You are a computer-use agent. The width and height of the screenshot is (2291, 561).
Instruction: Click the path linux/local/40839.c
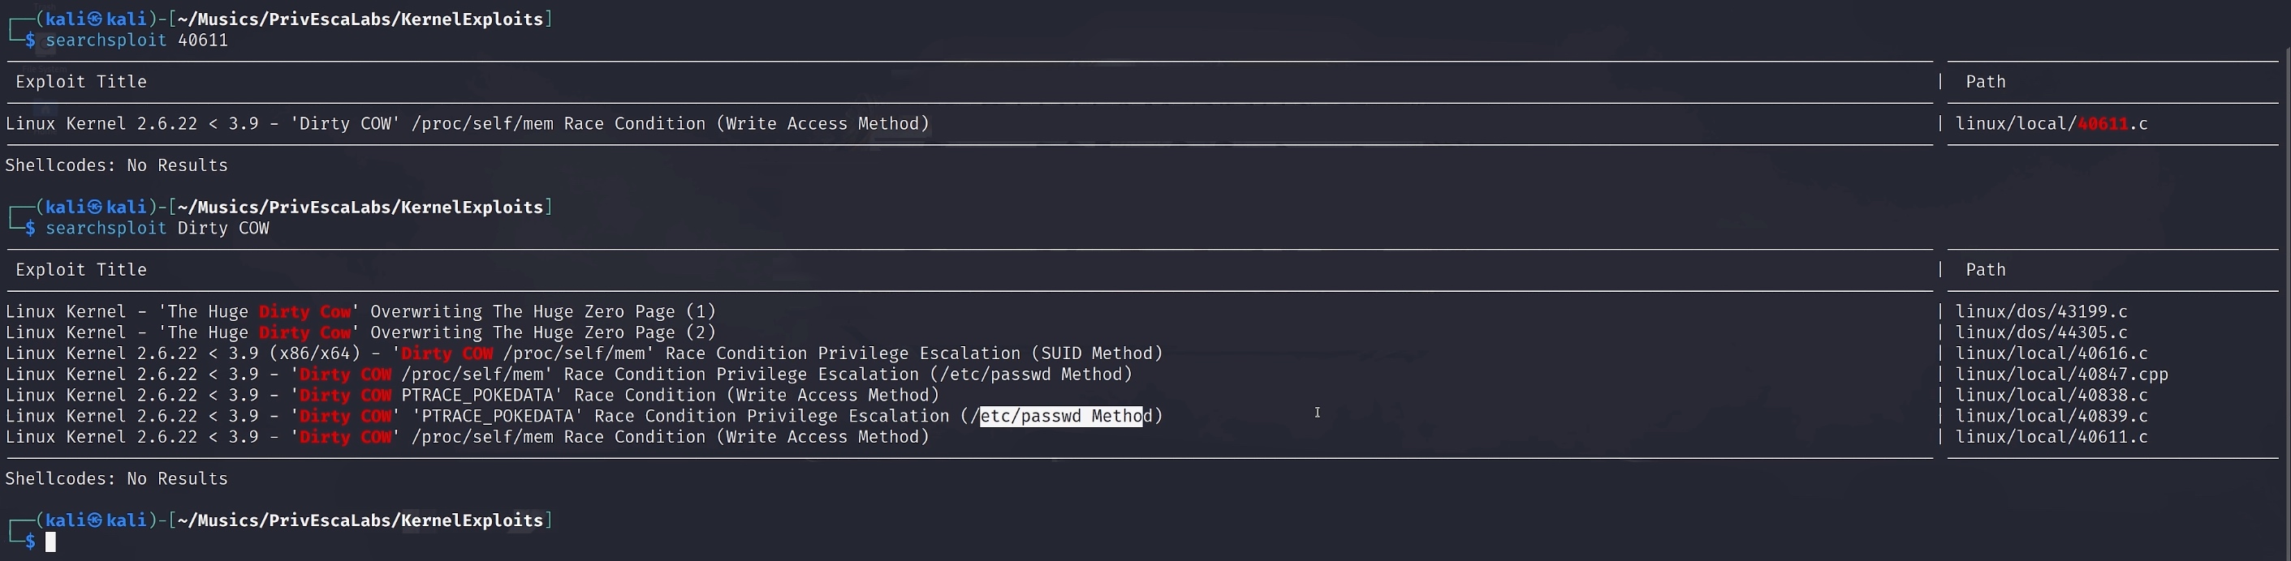click(x=2051, y=417)
